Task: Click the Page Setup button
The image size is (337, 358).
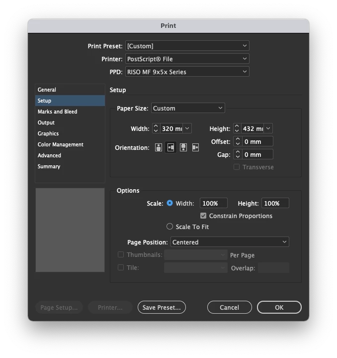Action: pyautogui.click(x=59, y=307)
